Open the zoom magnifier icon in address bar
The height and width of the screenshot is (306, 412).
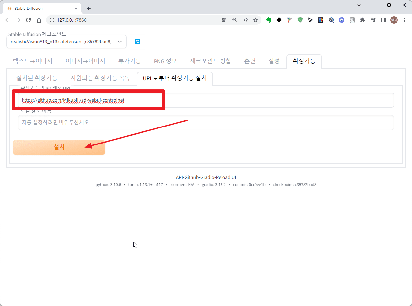point(235,20)
